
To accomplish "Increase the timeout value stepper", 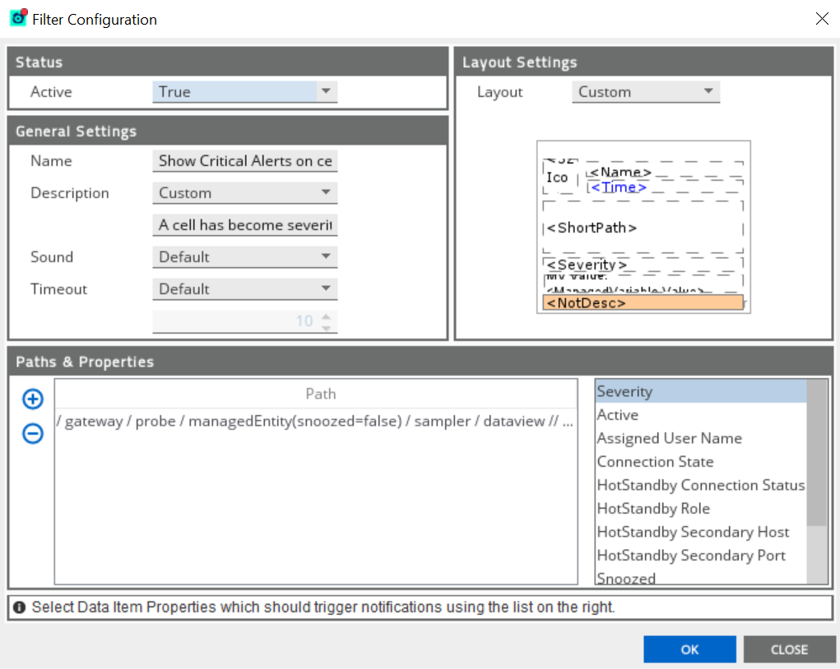I will (x=327, y=316).
